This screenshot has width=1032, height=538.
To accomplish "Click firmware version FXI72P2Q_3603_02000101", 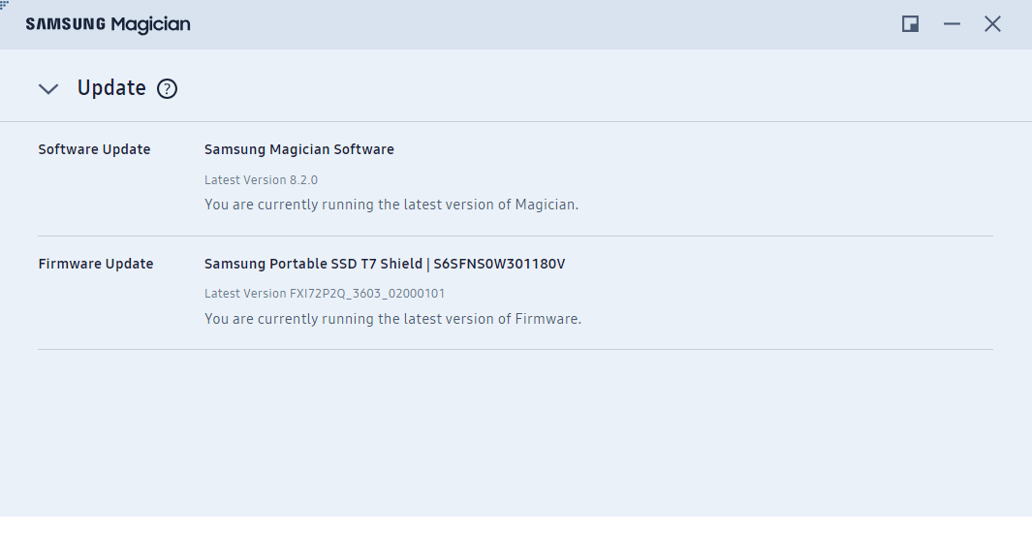I will pos(366,294).
